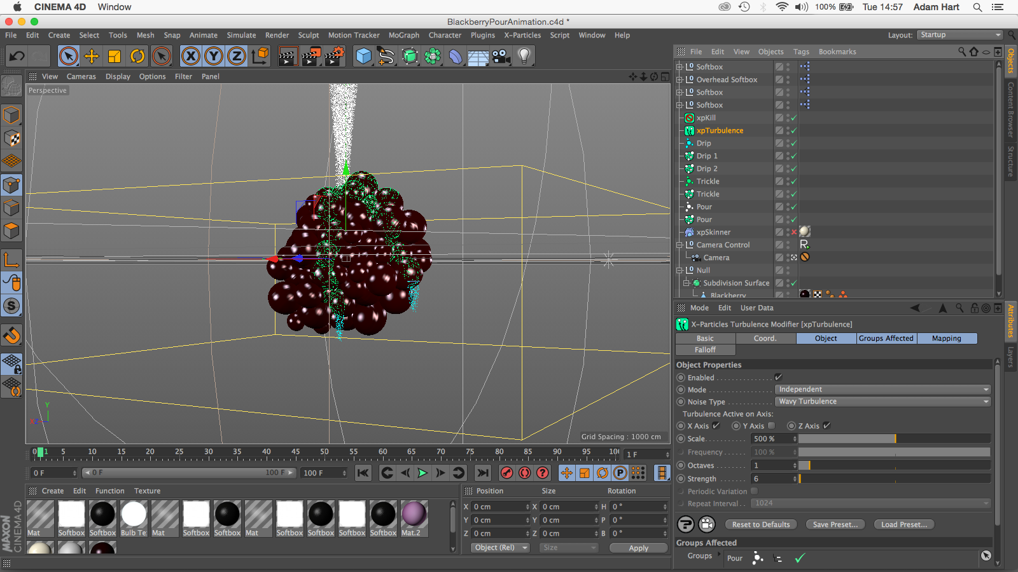Open Edit Render Settings icon

[335, 56]
